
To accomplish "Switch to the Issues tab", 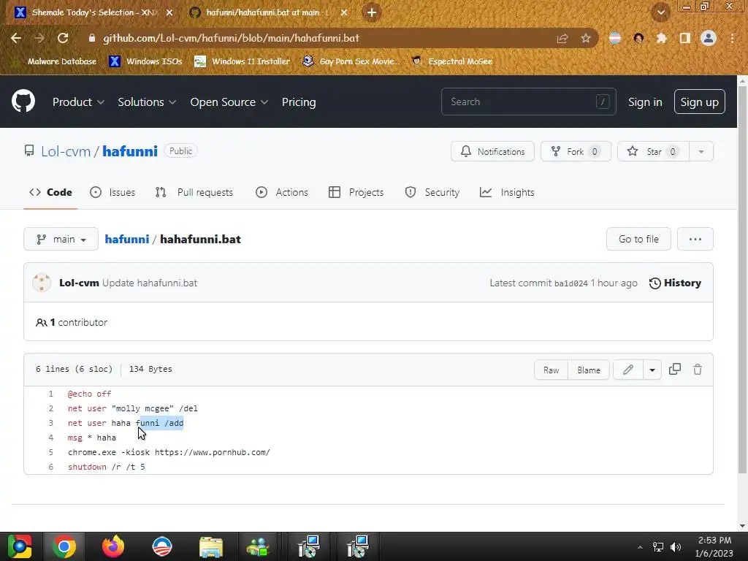I will [x=112, y=192].
